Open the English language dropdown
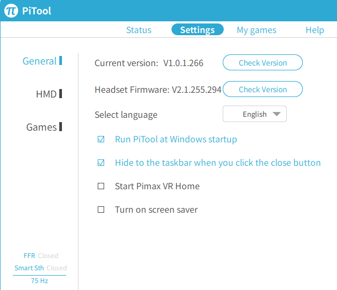 coord(254,114)
